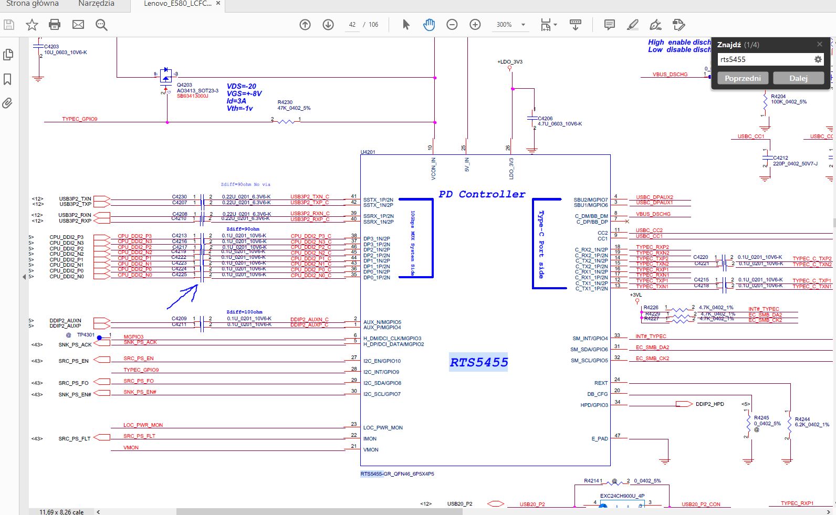Open the sign document pen tool
This screenshot has width=836, height=515.
coord(655,25)
